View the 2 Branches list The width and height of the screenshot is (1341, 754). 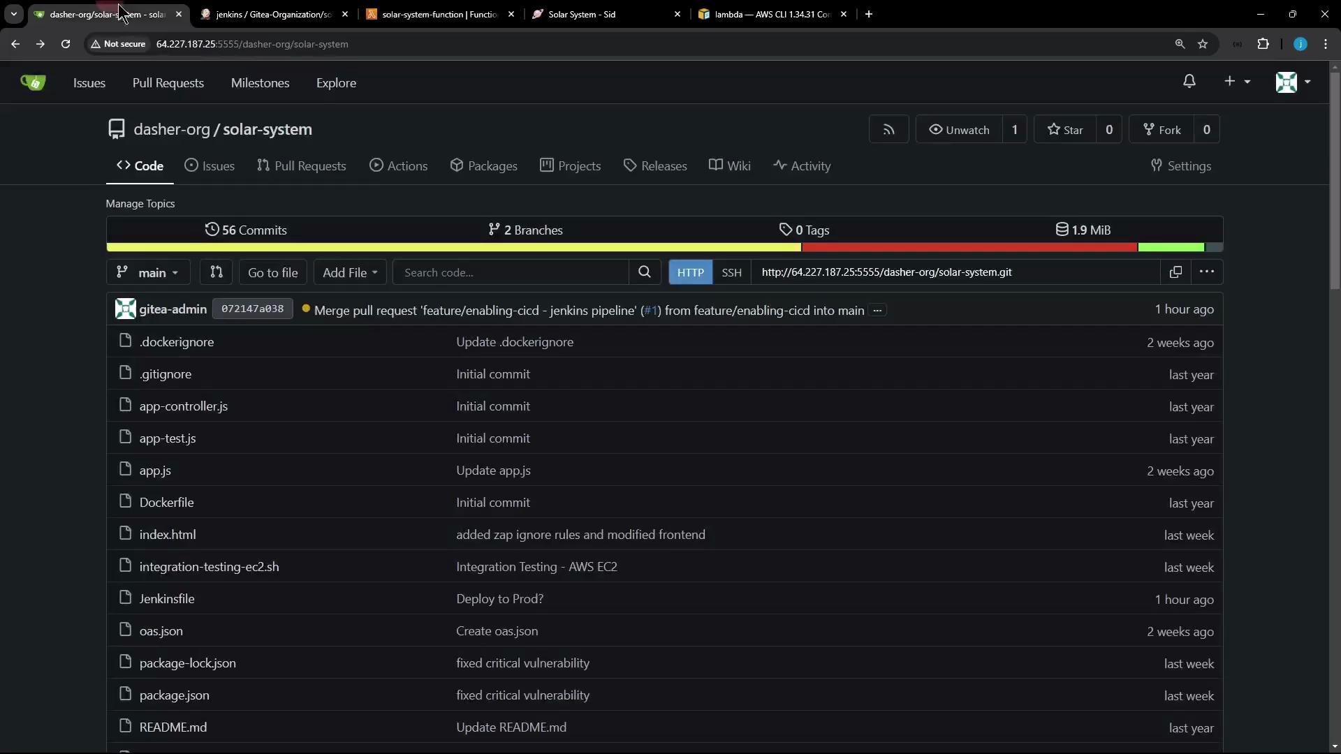pos(525,230)
